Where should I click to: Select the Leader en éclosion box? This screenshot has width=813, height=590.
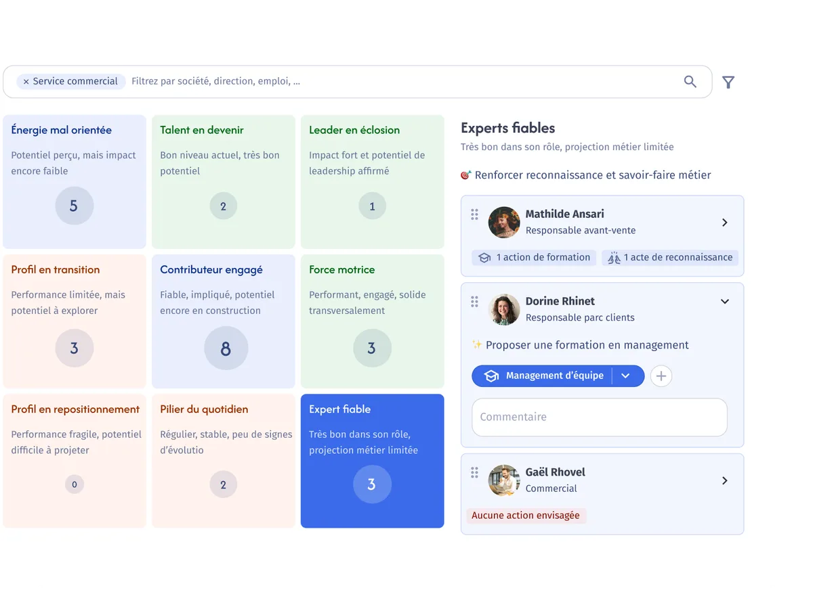coord(373,182)
